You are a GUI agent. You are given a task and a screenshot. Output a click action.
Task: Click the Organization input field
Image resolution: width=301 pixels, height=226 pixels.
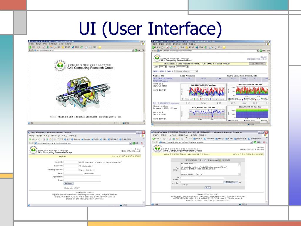(x=82, y=177)
